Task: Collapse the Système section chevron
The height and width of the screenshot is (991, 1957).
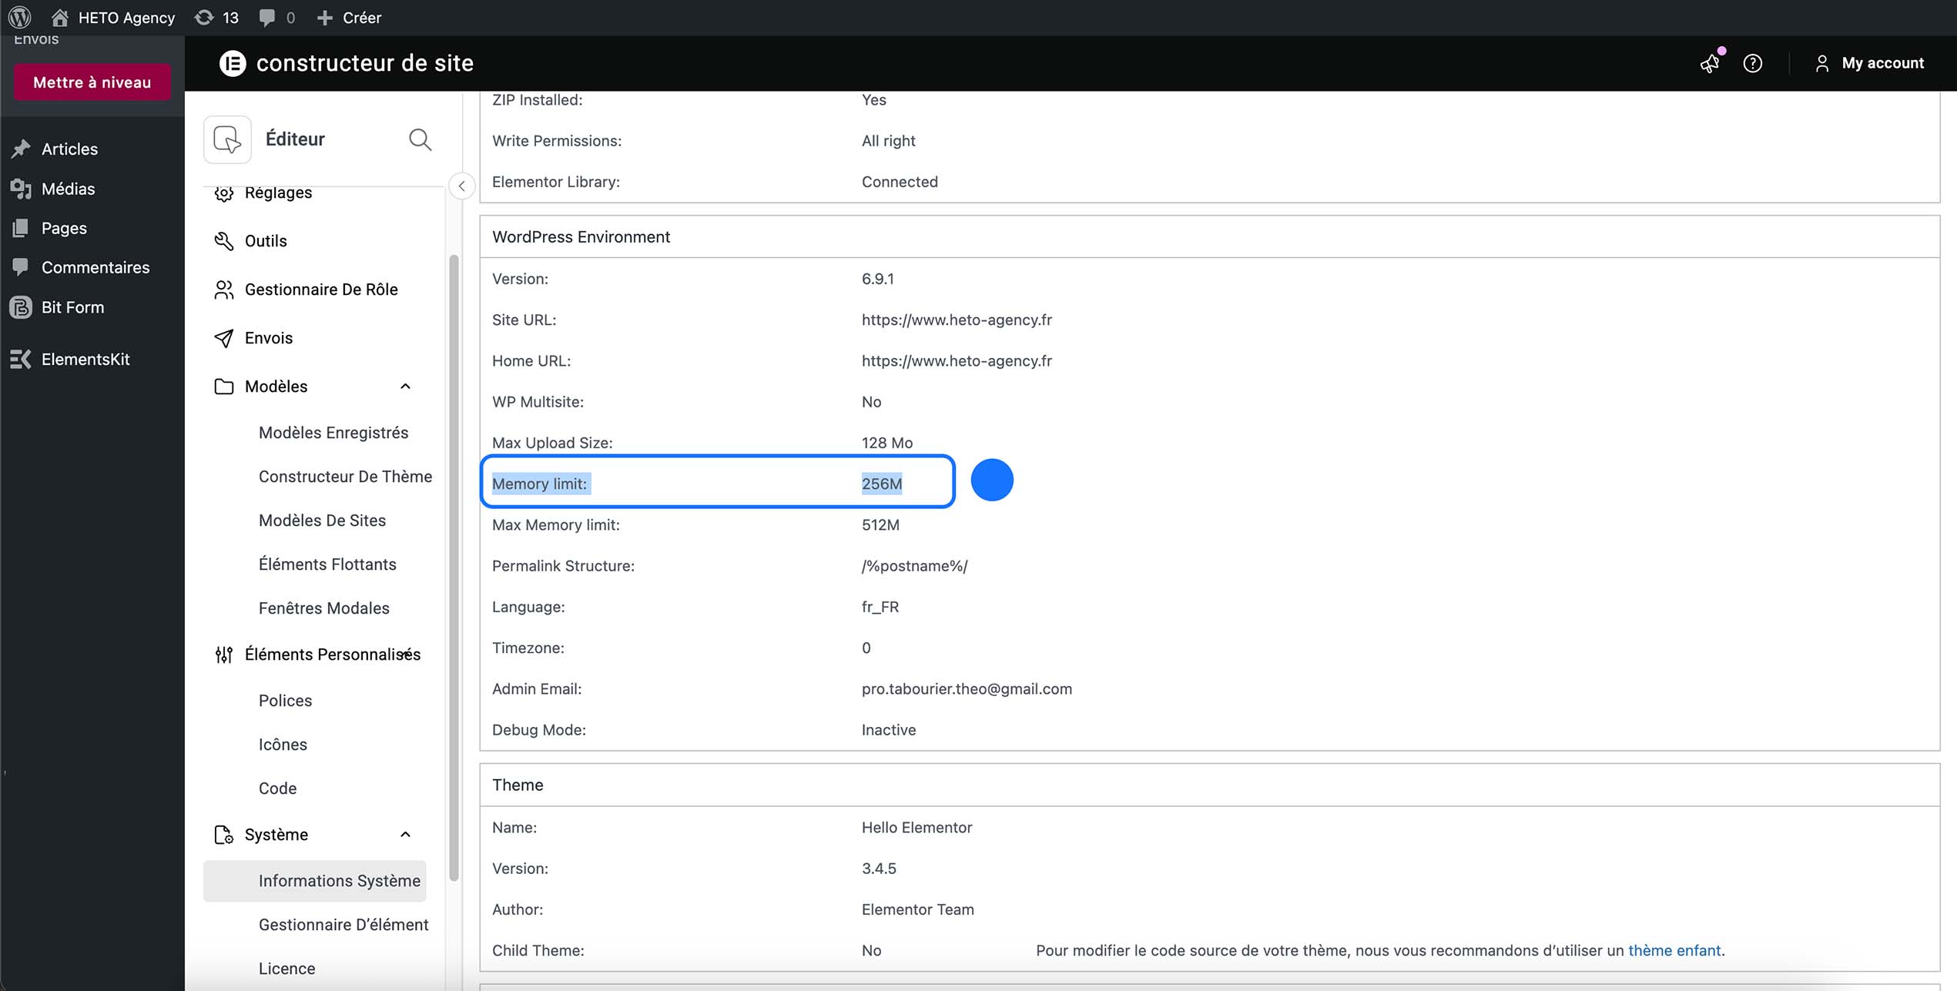Action: [x=405, y=834]
